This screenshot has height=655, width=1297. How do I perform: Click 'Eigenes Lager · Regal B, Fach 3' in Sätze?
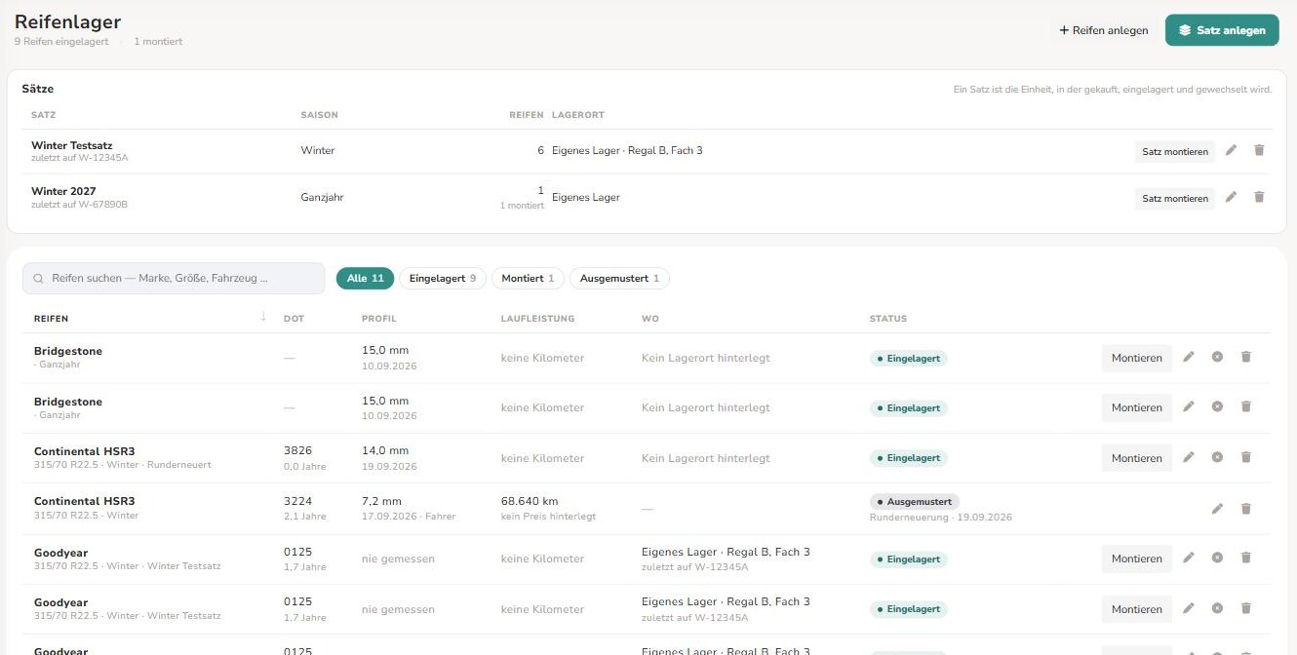[627, 151]
